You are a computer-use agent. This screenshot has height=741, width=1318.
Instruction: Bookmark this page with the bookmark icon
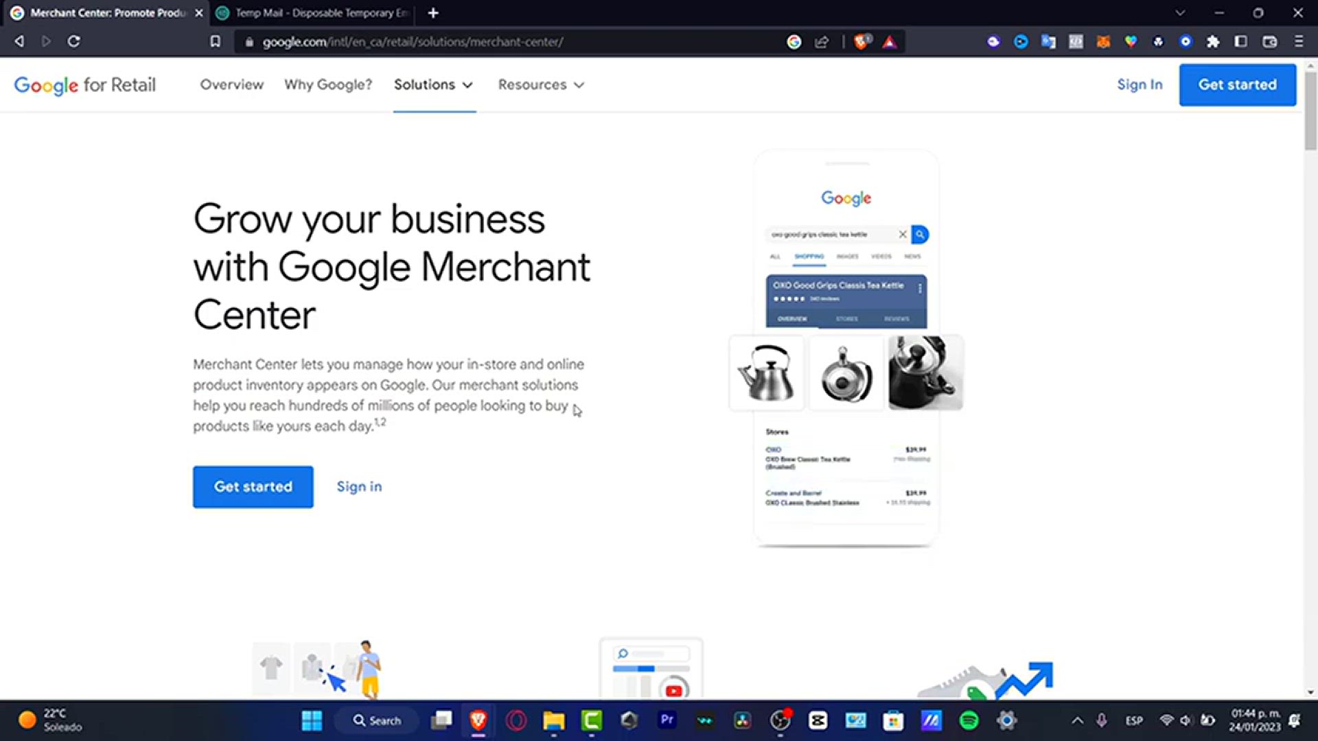(x=215, y=41)
